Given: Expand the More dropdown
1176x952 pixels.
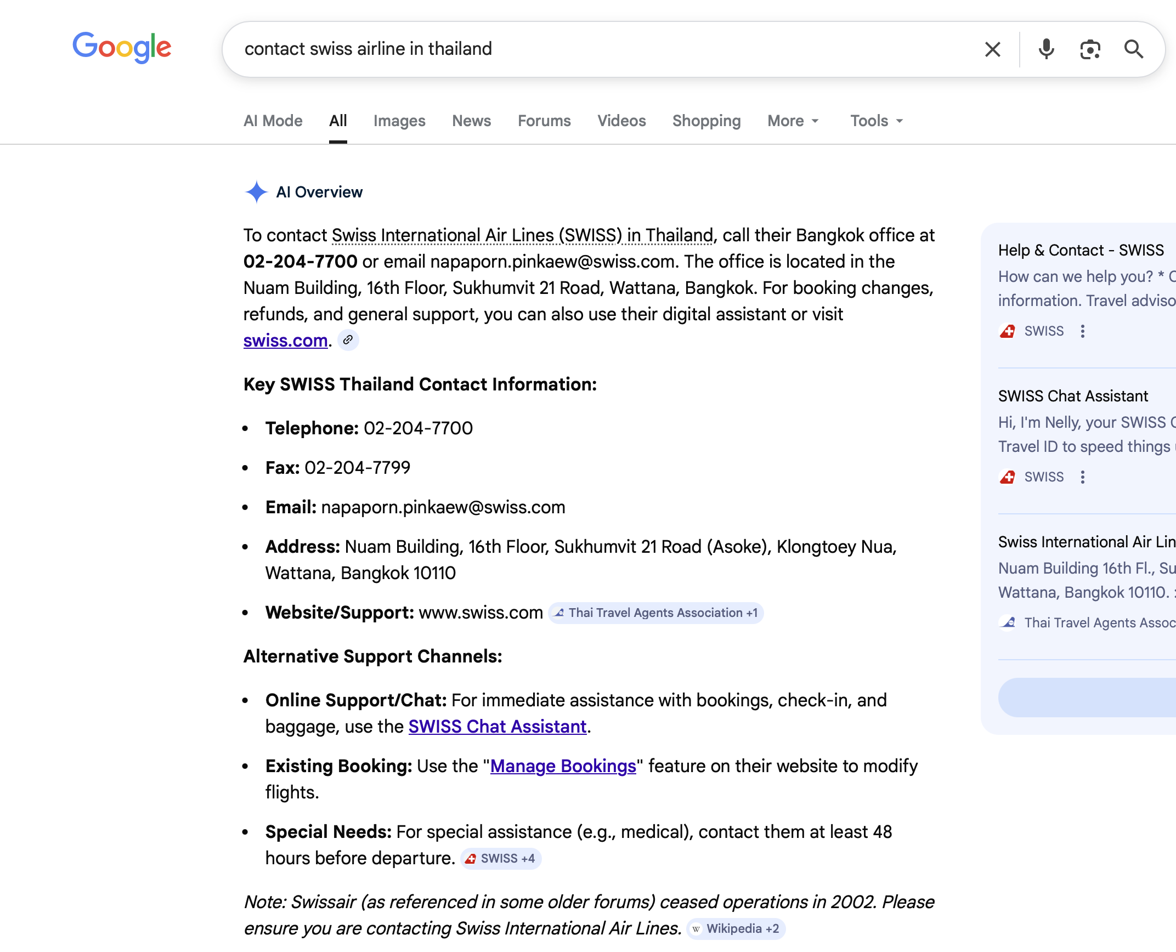Looking at the screenshot, I should point(793,121).
